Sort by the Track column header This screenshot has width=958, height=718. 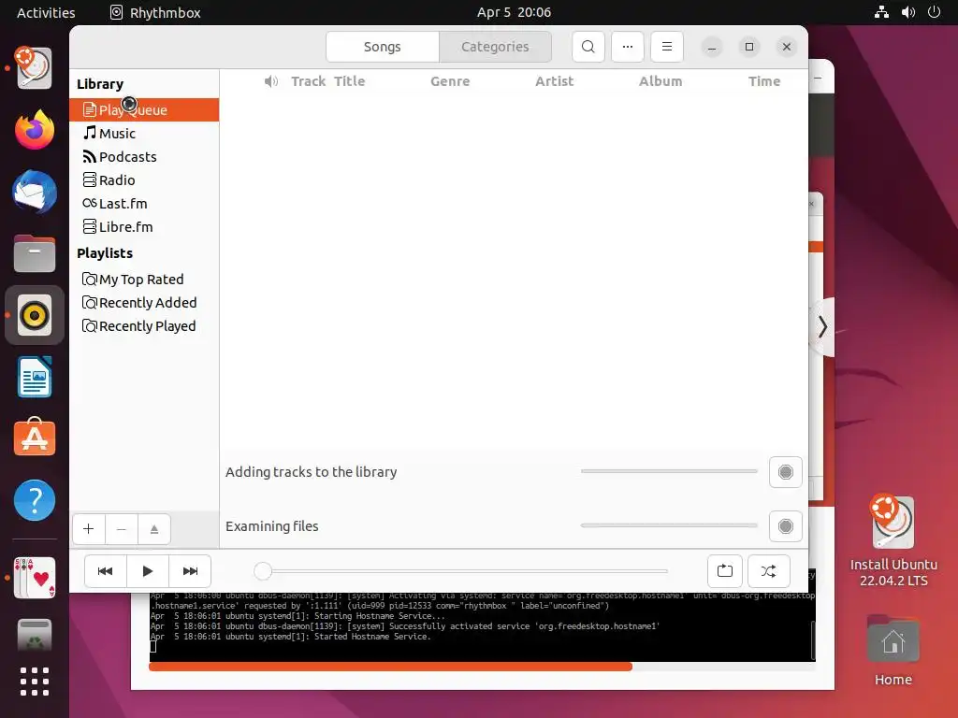(x=308, y=81)
